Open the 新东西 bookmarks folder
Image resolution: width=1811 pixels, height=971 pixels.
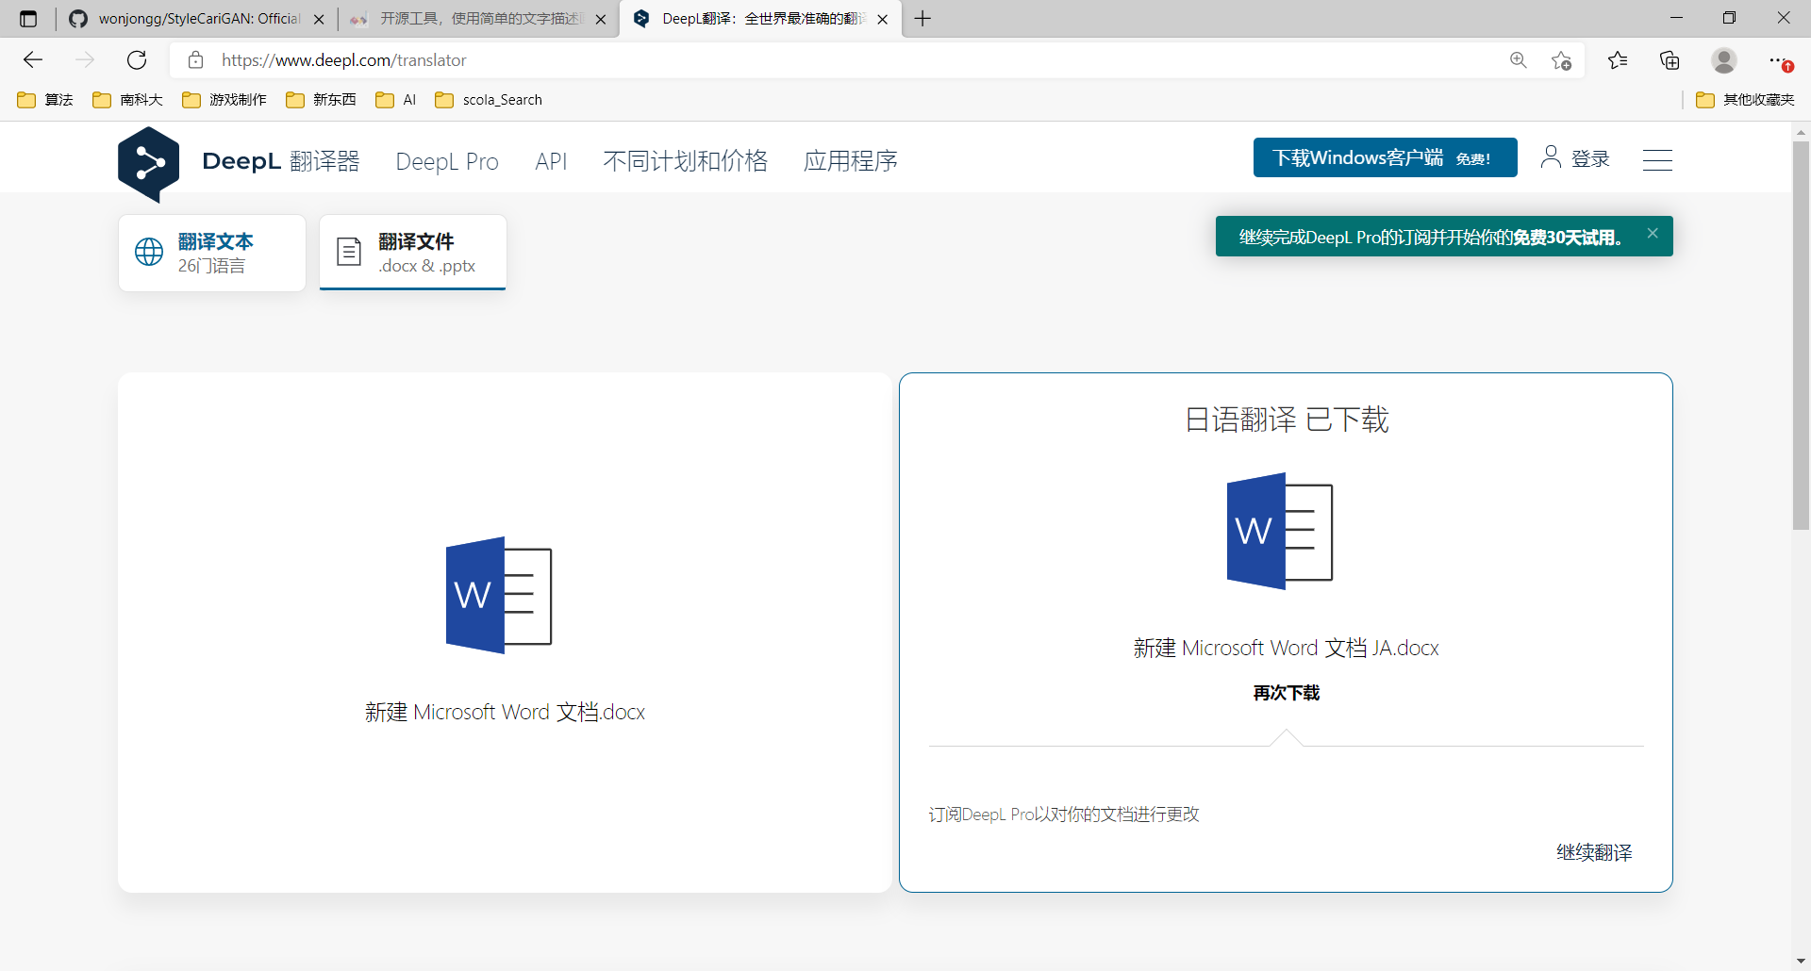tap(322, 100)
